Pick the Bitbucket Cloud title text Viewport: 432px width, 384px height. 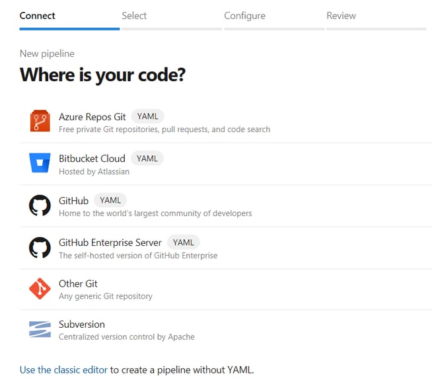(x=92, y=159)
